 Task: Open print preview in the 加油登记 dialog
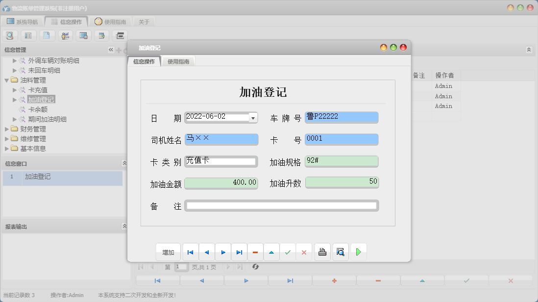click(x=340, y=252)
